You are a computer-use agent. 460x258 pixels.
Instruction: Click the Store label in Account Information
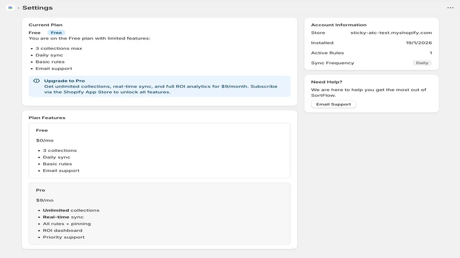[x=318, y=33]
